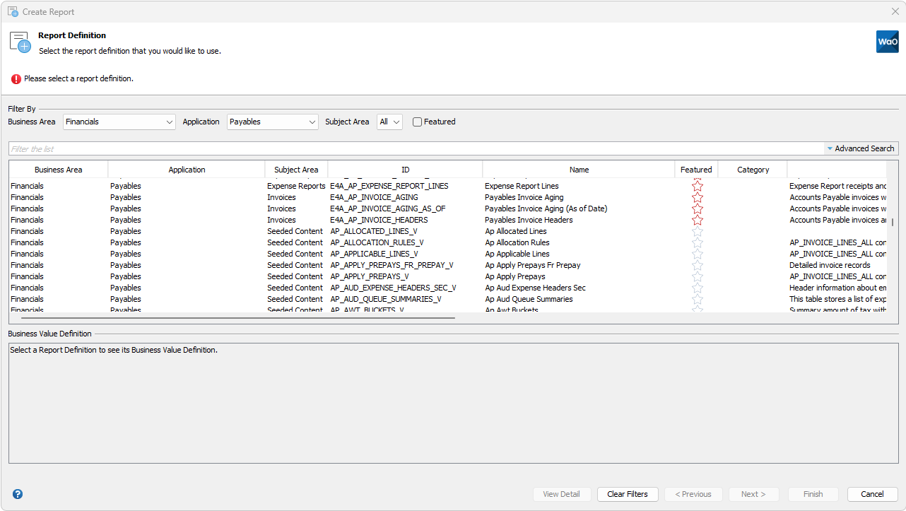Image resolution: width=906 pixels, height=511 pixels.
Task: Click the Report Definition icon at top left
Action: [19, 42]
